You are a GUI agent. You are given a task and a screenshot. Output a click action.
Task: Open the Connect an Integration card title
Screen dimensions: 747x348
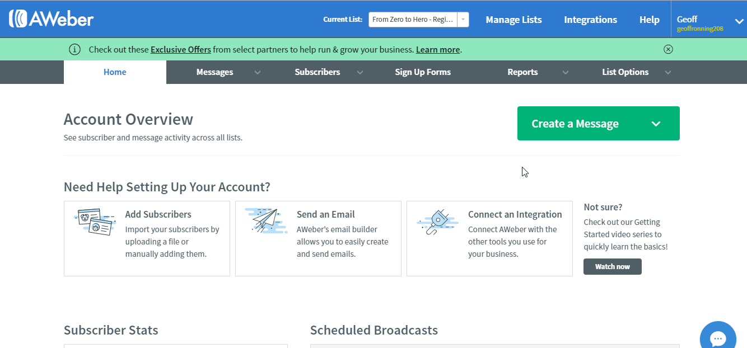tap(515, 214)
